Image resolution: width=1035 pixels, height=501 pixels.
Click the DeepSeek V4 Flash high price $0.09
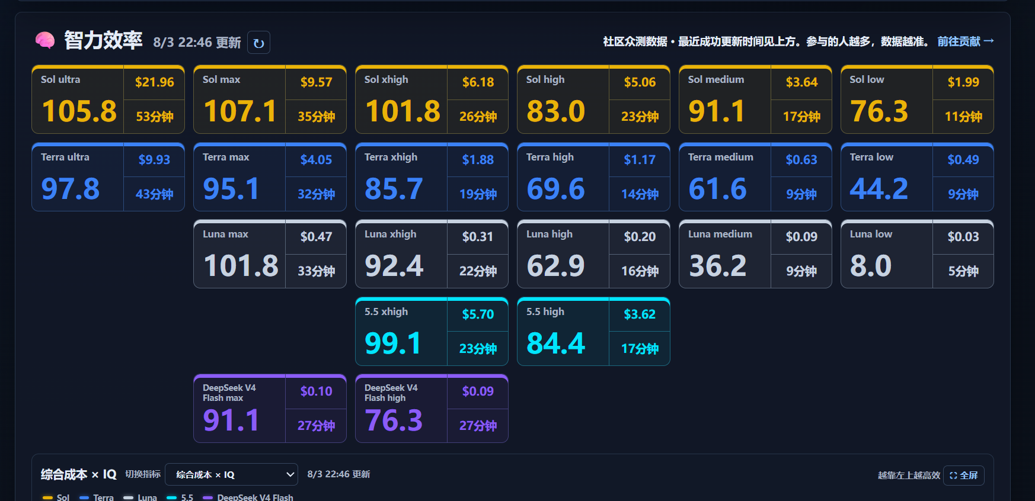click(x=478, y=391)
